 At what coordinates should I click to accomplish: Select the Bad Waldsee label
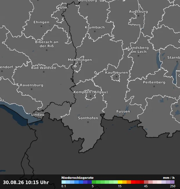44,68
